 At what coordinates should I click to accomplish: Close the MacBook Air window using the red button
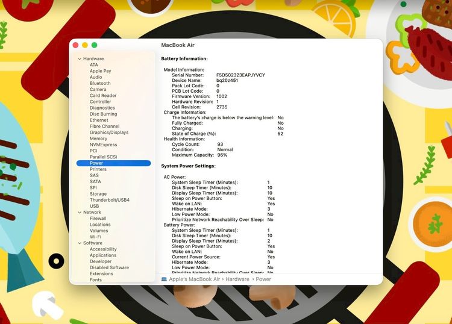click(x=75, y=45)
